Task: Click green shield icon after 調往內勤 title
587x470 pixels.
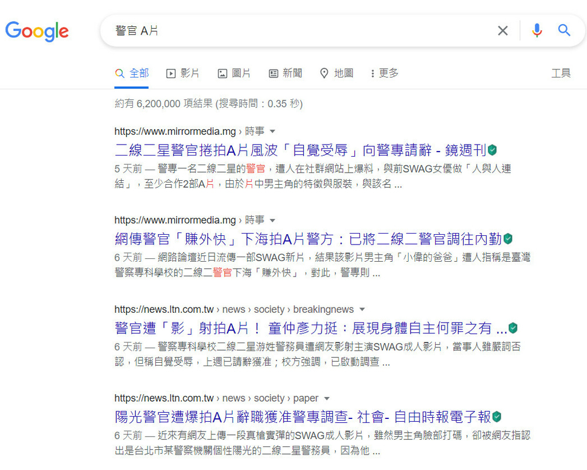Action: 508,239
